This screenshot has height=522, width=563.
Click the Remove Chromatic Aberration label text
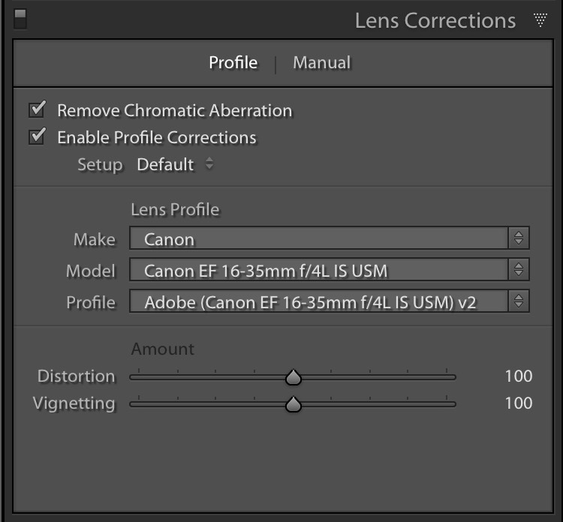point(175,110)
